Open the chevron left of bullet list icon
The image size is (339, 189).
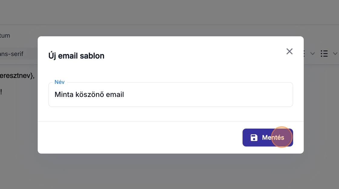coord(313,54)
